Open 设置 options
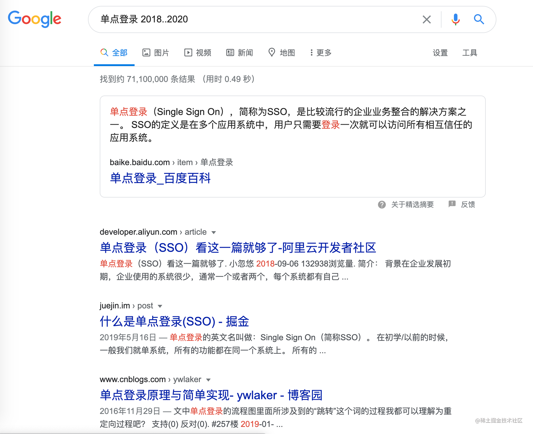The image size is (533, 434). (440, 53)
